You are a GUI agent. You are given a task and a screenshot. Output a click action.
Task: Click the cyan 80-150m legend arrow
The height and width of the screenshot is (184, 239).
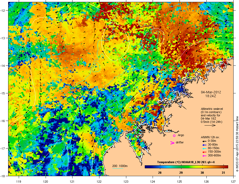[x=204, y=149]
